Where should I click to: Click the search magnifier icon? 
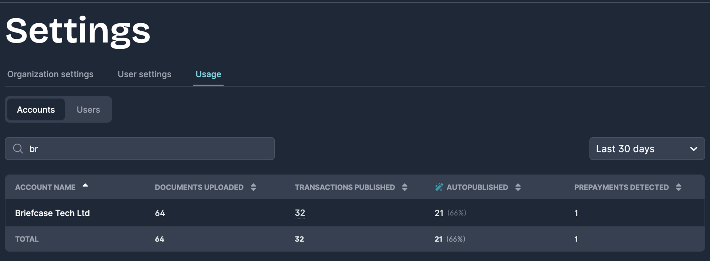point(18,149)
